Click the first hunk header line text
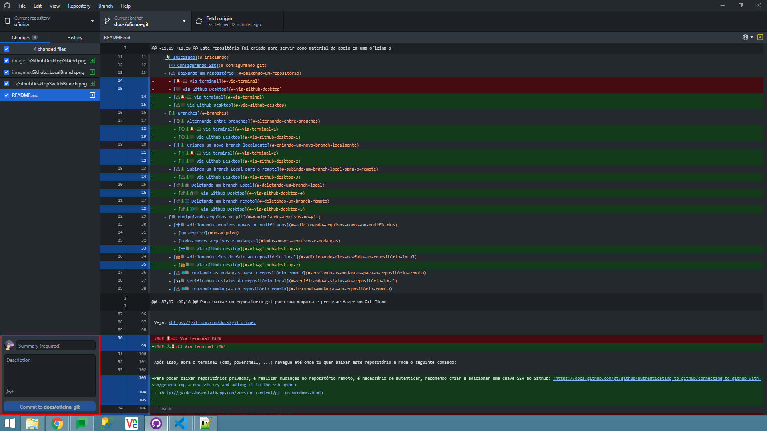 (271, 48)
